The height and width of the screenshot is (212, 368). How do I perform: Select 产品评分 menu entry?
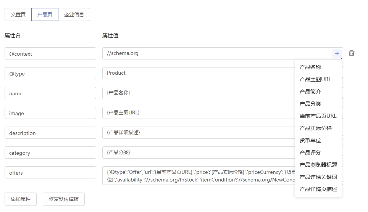tap(310, 153)
